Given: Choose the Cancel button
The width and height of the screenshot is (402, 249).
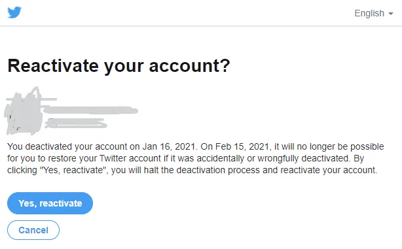Looking at the screenshot, I should click(x=33, y=230).
